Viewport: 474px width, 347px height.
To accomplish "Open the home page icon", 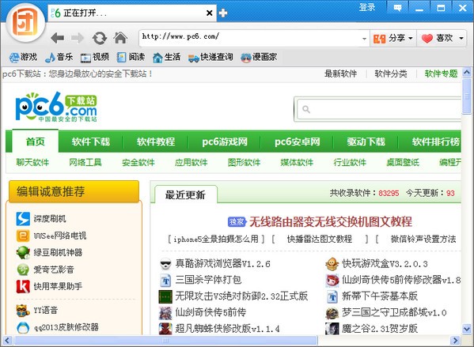I will click(x=120, y=38).
